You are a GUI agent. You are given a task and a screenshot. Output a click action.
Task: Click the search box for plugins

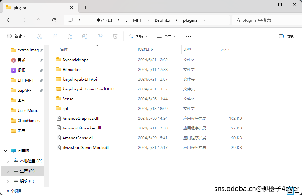pos(264,20)
